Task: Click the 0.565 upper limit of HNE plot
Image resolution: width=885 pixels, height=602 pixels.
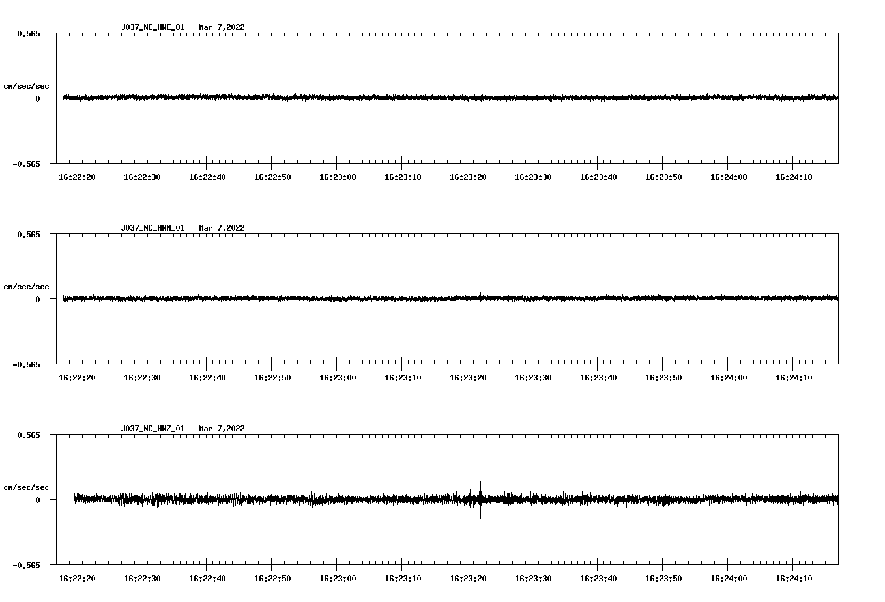Action: point(28,33)
